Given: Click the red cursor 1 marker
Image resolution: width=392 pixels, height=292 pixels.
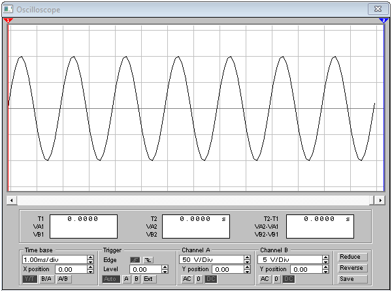Looking at the screenshot, I should coord(8,20).
